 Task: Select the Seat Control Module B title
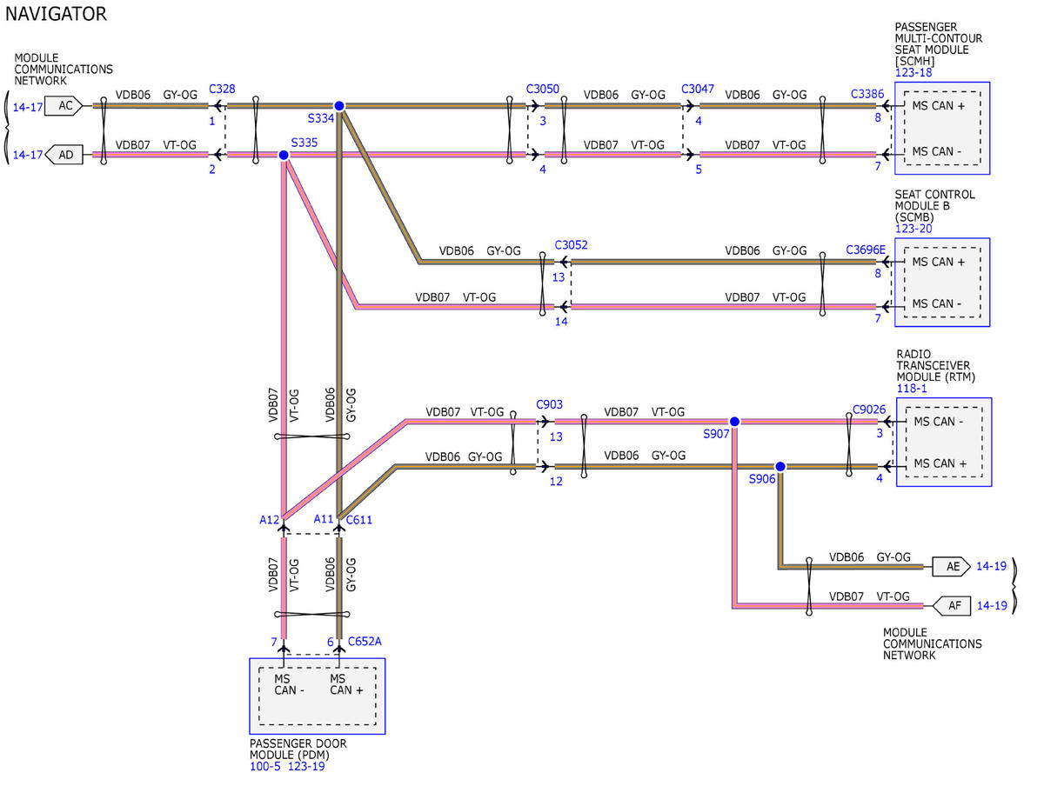tap(935, 206)
